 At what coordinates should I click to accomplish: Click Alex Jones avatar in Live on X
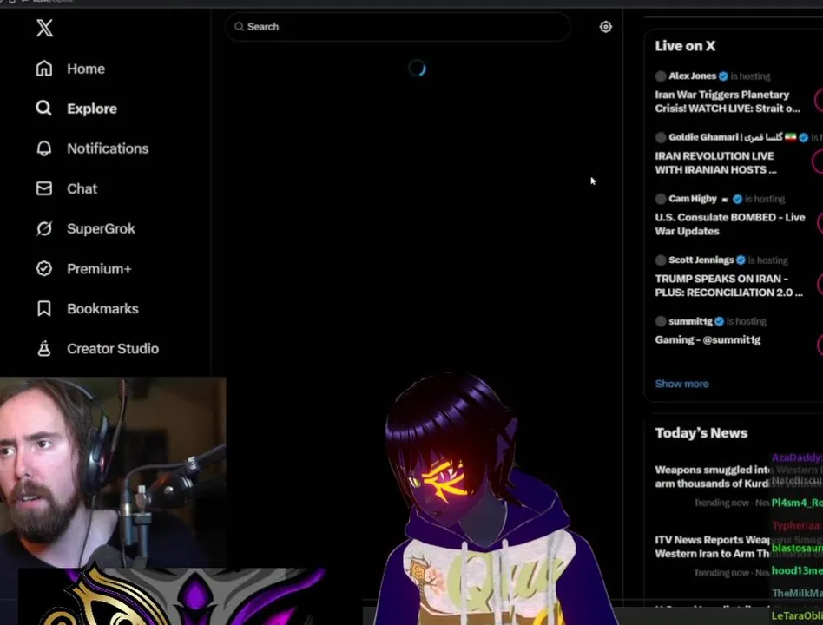[x=661, y=76]
